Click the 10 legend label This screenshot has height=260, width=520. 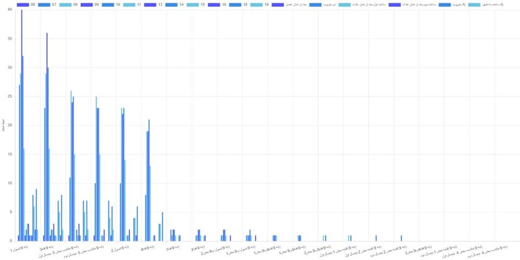coord(118,4)
